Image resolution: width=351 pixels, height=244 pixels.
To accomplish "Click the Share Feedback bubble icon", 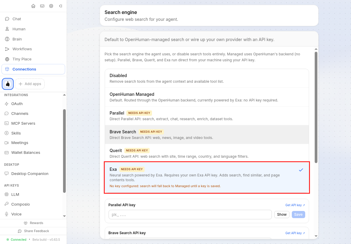I will 20,231.
